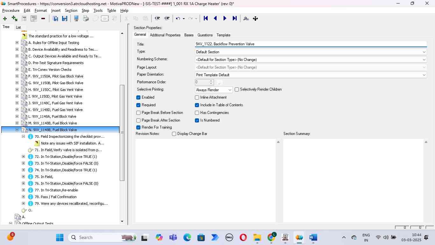Open the Paper Orientation dropdown

[x=310, y=75]
